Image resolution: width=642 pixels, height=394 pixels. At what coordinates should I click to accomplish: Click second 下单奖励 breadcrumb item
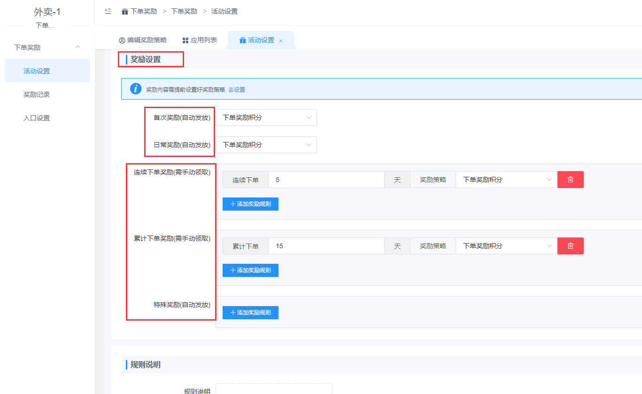(x=184, y=11)
